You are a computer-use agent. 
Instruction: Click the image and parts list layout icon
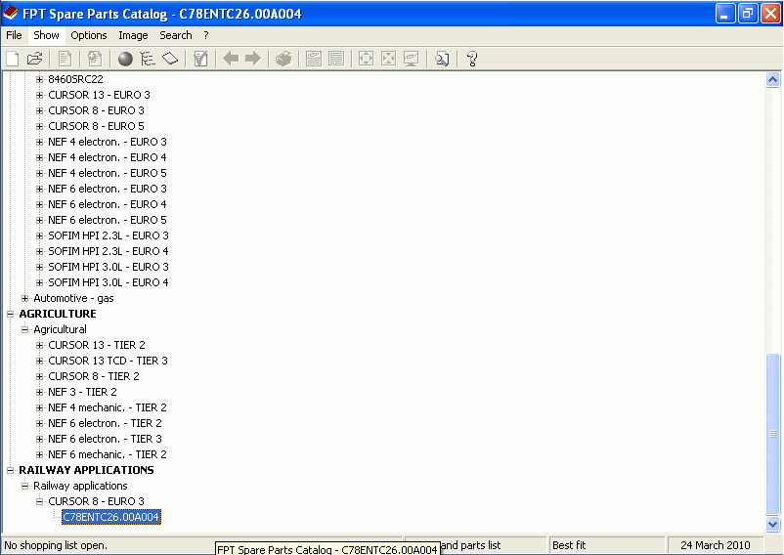[x=314, y=59]
